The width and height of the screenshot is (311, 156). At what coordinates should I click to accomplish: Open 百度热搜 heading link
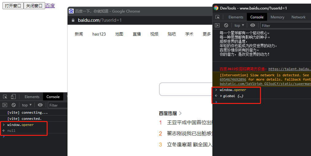click(x=168, y=113)
